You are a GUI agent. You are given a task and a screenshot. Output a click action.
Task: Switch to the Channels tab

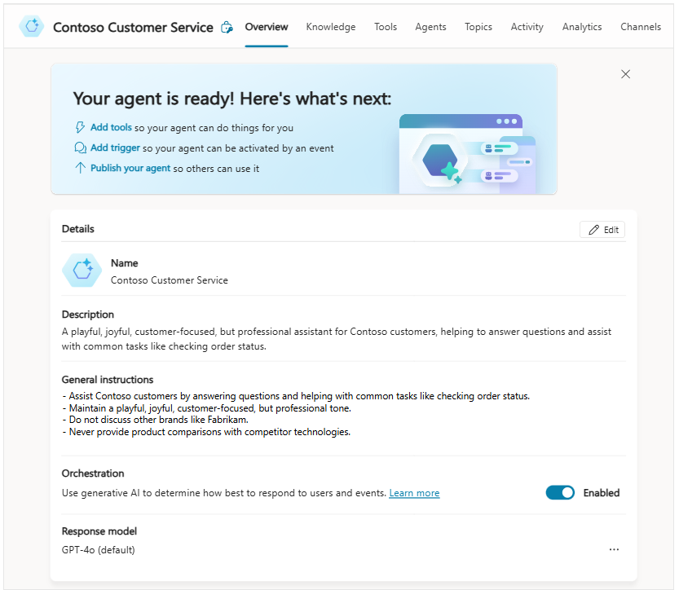tap(641, 27)
